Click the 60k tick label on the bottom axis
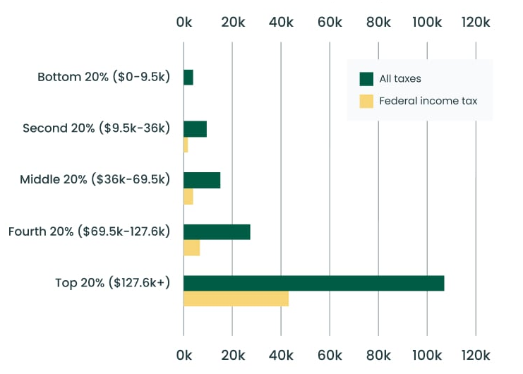This screenshot has height=374, width=523. [x=330, y=354]
